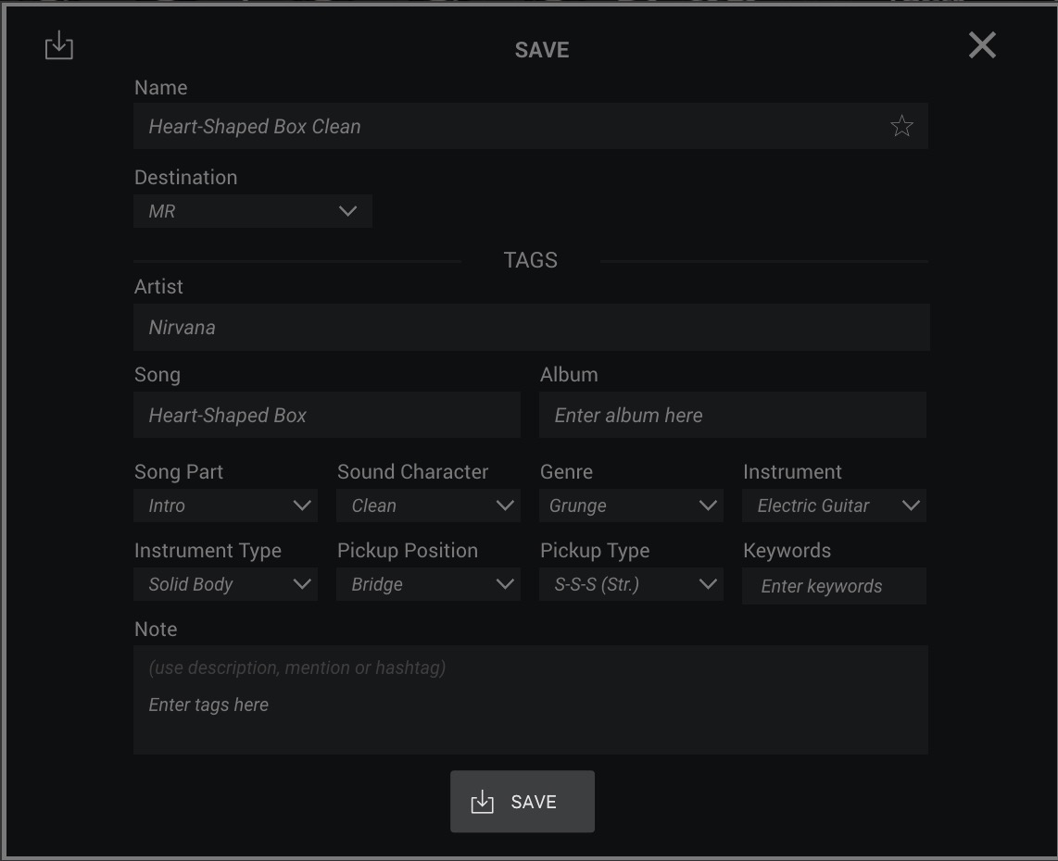Open the Instrument Type dropdown
1058x861 pixels.
pyautogui.click(x=225, y=584)
